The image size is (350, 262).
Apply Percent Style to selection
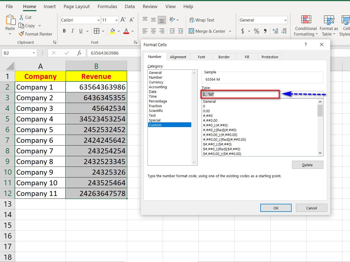(x=256, y=31)
